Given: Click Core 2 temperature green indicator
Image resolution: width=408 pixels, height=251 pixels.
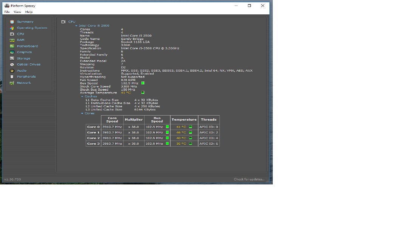Looking at the screenshot, I should [x=190, y=138].
